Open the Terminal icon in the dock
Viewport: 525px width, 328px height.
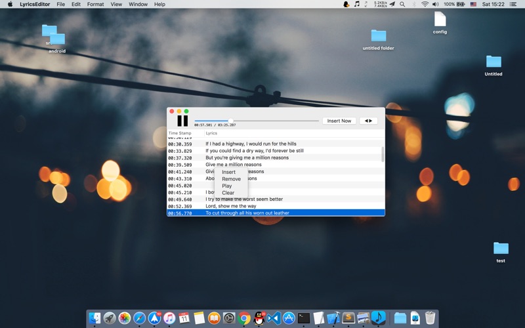click(x=303, y=318)
